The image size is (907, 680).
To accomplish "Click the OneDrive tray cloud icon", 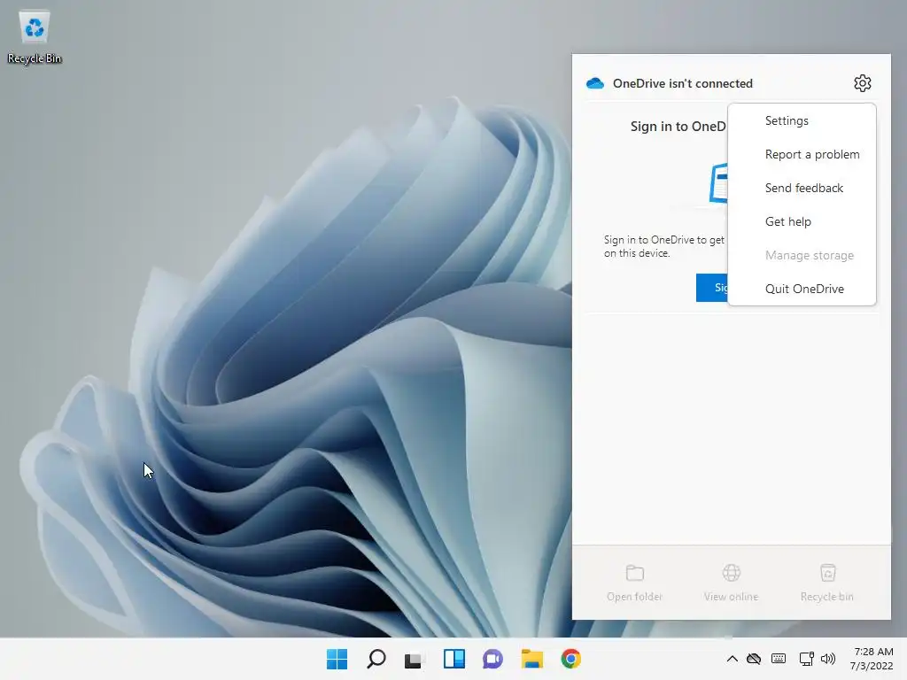I will pos(754,659).
